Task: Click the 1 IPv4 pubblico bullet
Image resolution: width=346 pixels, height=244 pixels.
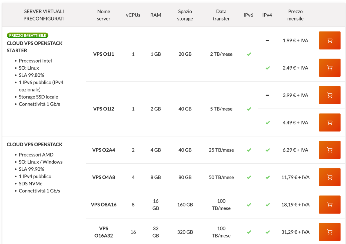Action: click(x=35, y=176)
